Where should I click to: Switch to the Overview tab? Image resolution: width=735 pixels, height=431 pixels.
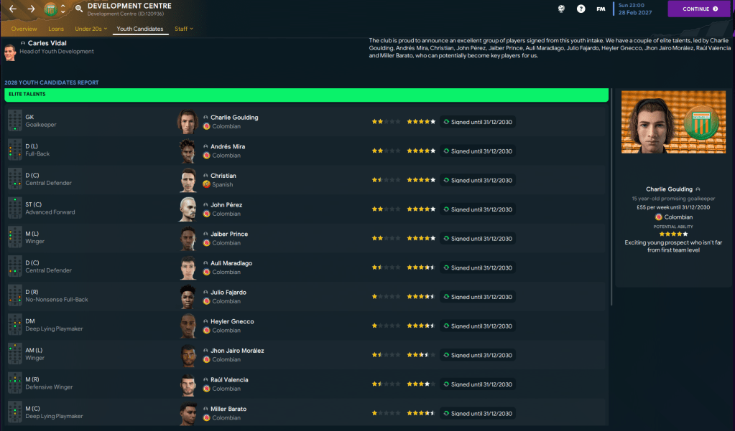click(x=24, y=29)
